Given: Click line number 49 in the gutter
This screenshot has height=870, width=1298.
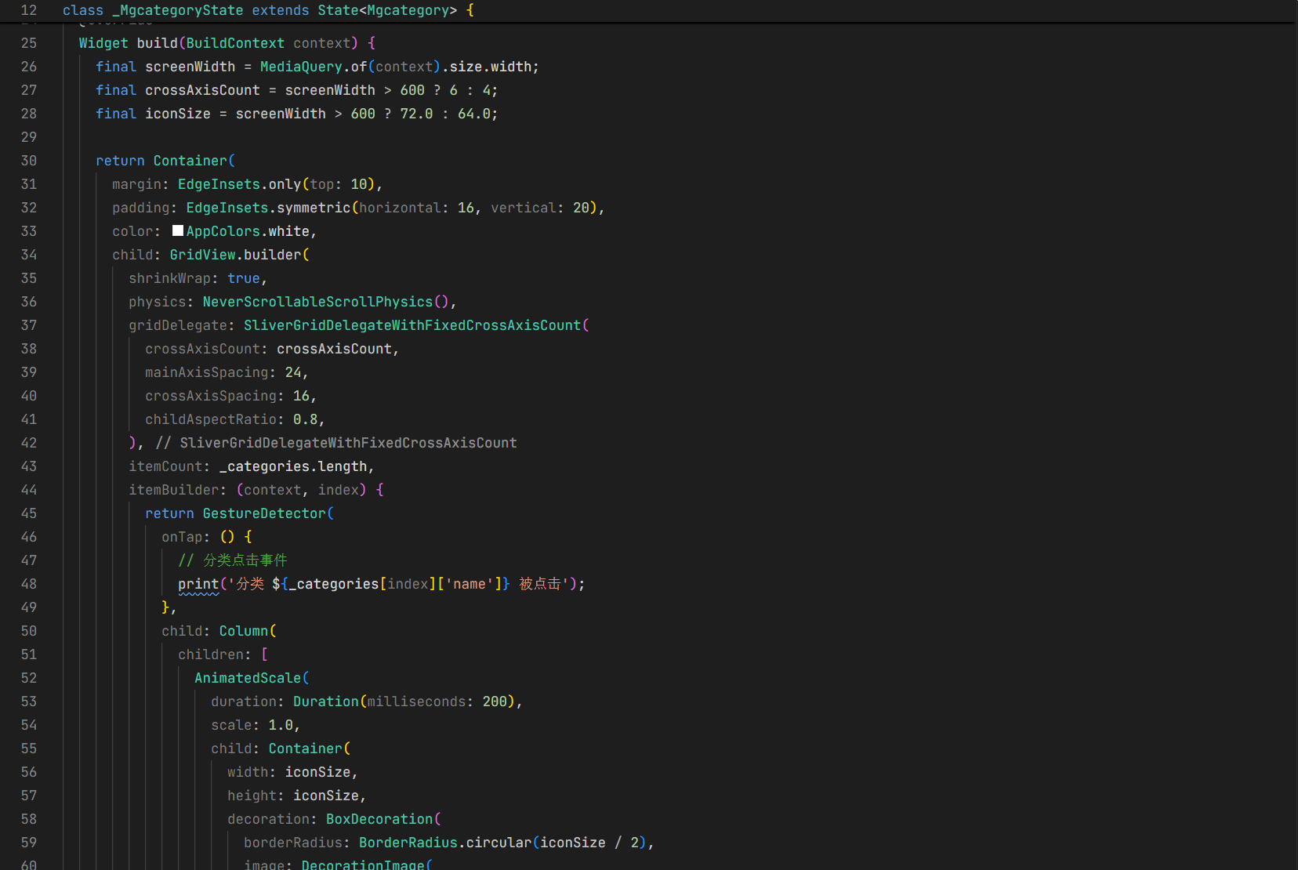Looking at the screenshot, I should coord(29,607).
